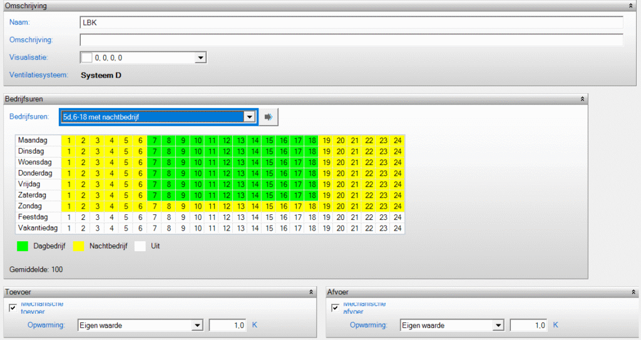
Task: Open the Visualisatie color dropdown
Action: [200, 57]
